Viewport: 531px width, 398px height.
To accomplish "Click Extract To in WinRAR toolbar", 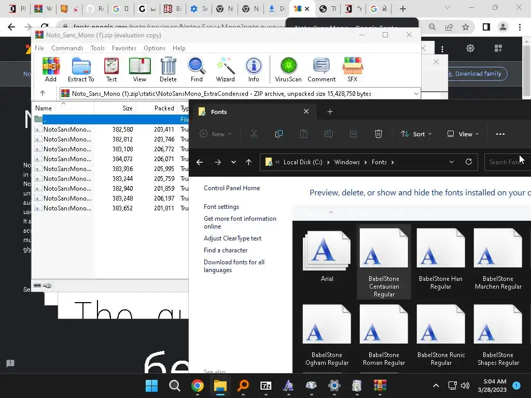I will [x=81, y=69].
